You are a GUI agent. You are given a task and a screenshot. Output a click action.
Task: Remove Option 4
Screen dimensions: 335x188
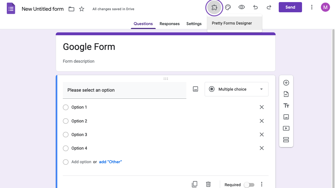pyautogui.click(x=261, y=148)
